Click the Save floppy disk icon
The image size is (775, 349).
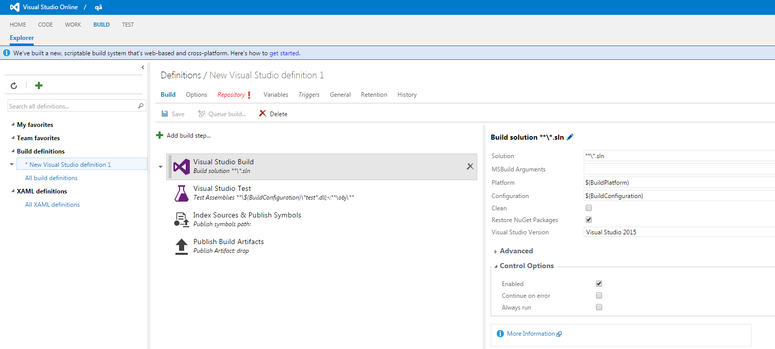coord(165,114)
